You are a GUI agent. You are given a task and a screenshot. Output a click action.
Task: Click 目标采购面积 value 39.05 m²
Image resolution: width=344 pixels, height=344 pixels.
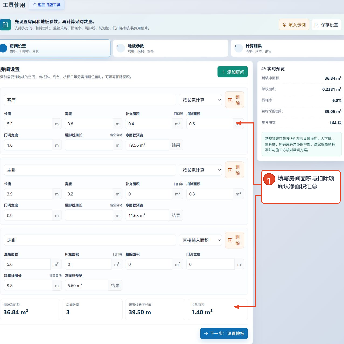(x=333, y=111)
